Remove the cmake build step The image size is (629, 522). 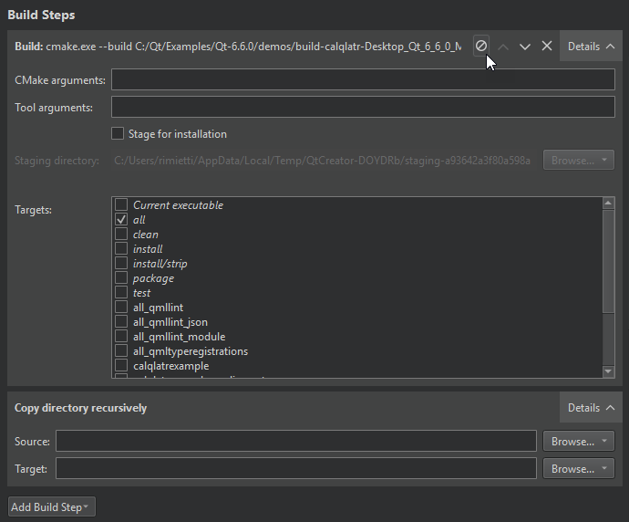547,46
